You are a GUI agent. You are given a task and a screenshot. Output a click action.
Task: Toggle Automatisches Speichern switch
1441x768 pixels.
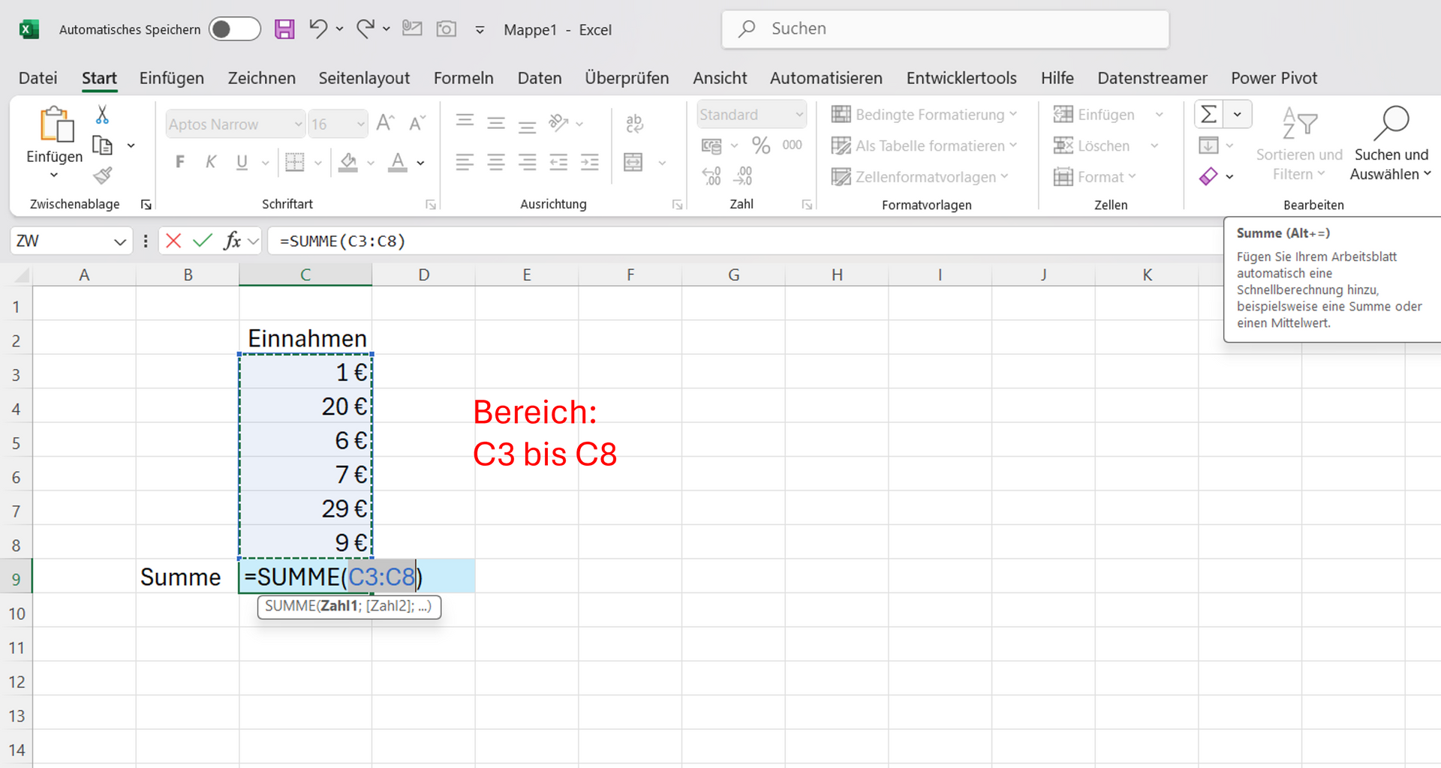(x=234, y=29)
